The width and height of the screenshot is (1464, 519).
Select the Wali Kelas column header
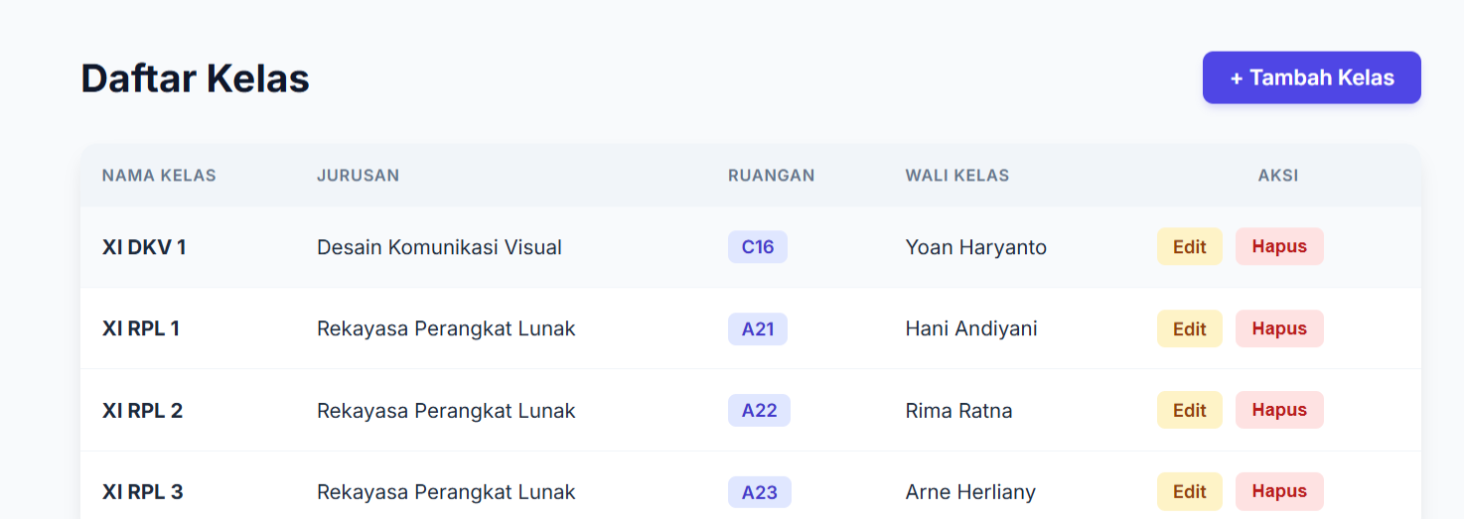click(x=956, y=176)
